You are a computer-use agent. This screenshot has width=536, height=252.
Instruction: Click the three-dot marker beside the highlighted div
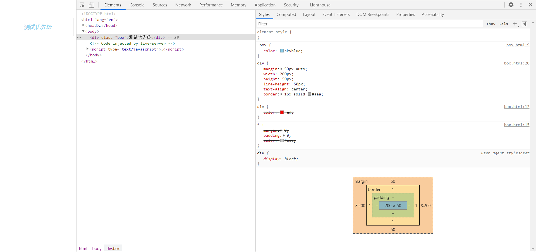[79, 37]
